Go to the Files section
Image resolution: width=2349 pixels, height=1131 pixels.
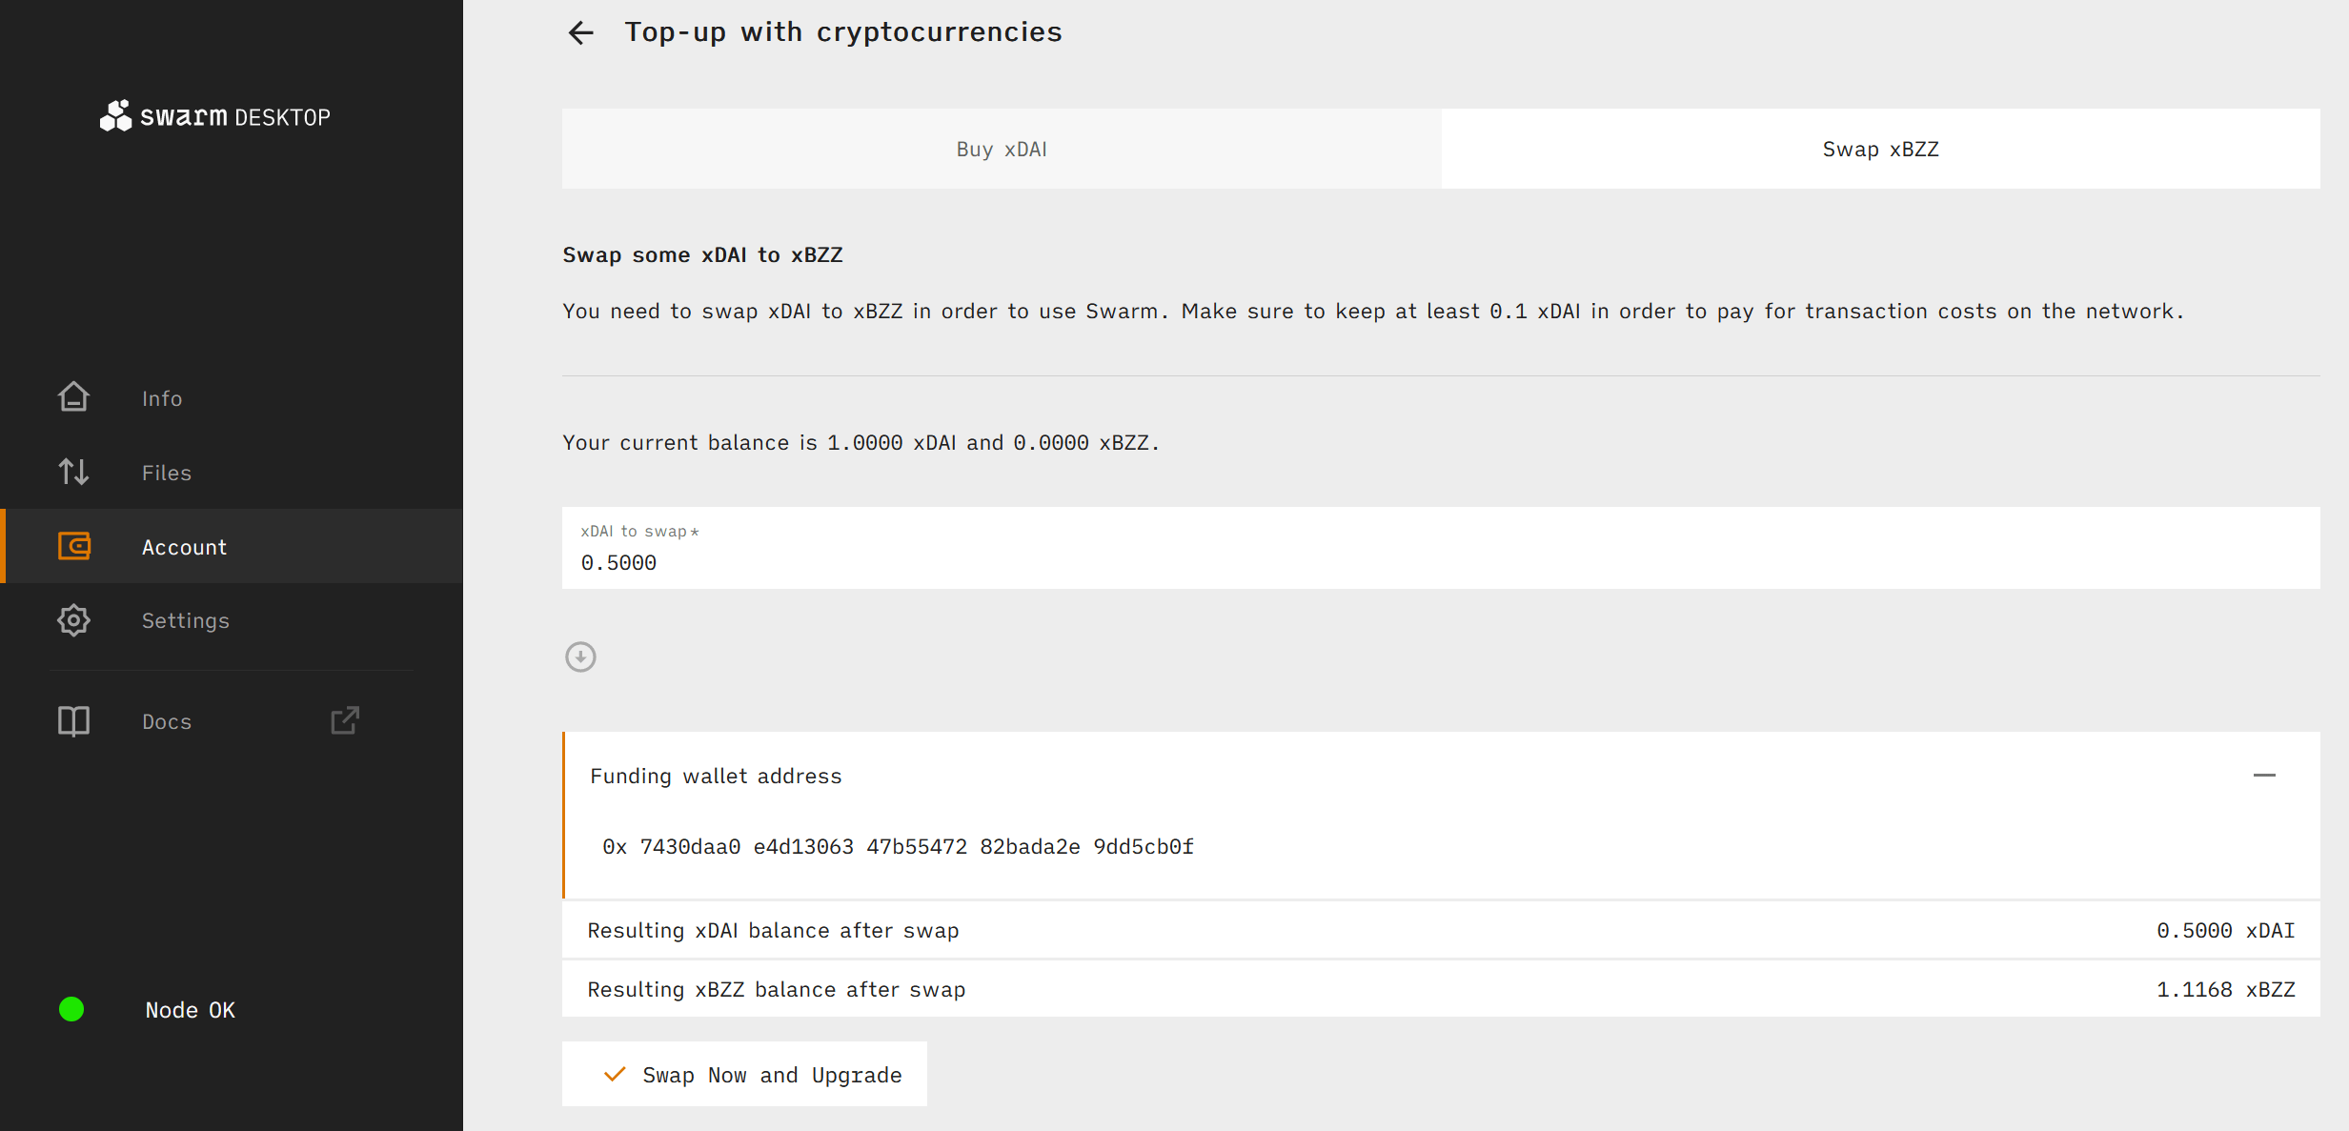click(x=167, y=473)
